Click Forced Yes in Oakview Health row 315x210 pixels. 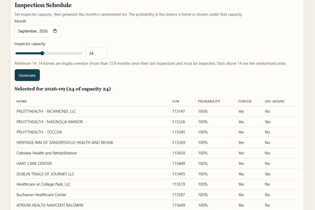pyautogui.click(x=241, y=153)
